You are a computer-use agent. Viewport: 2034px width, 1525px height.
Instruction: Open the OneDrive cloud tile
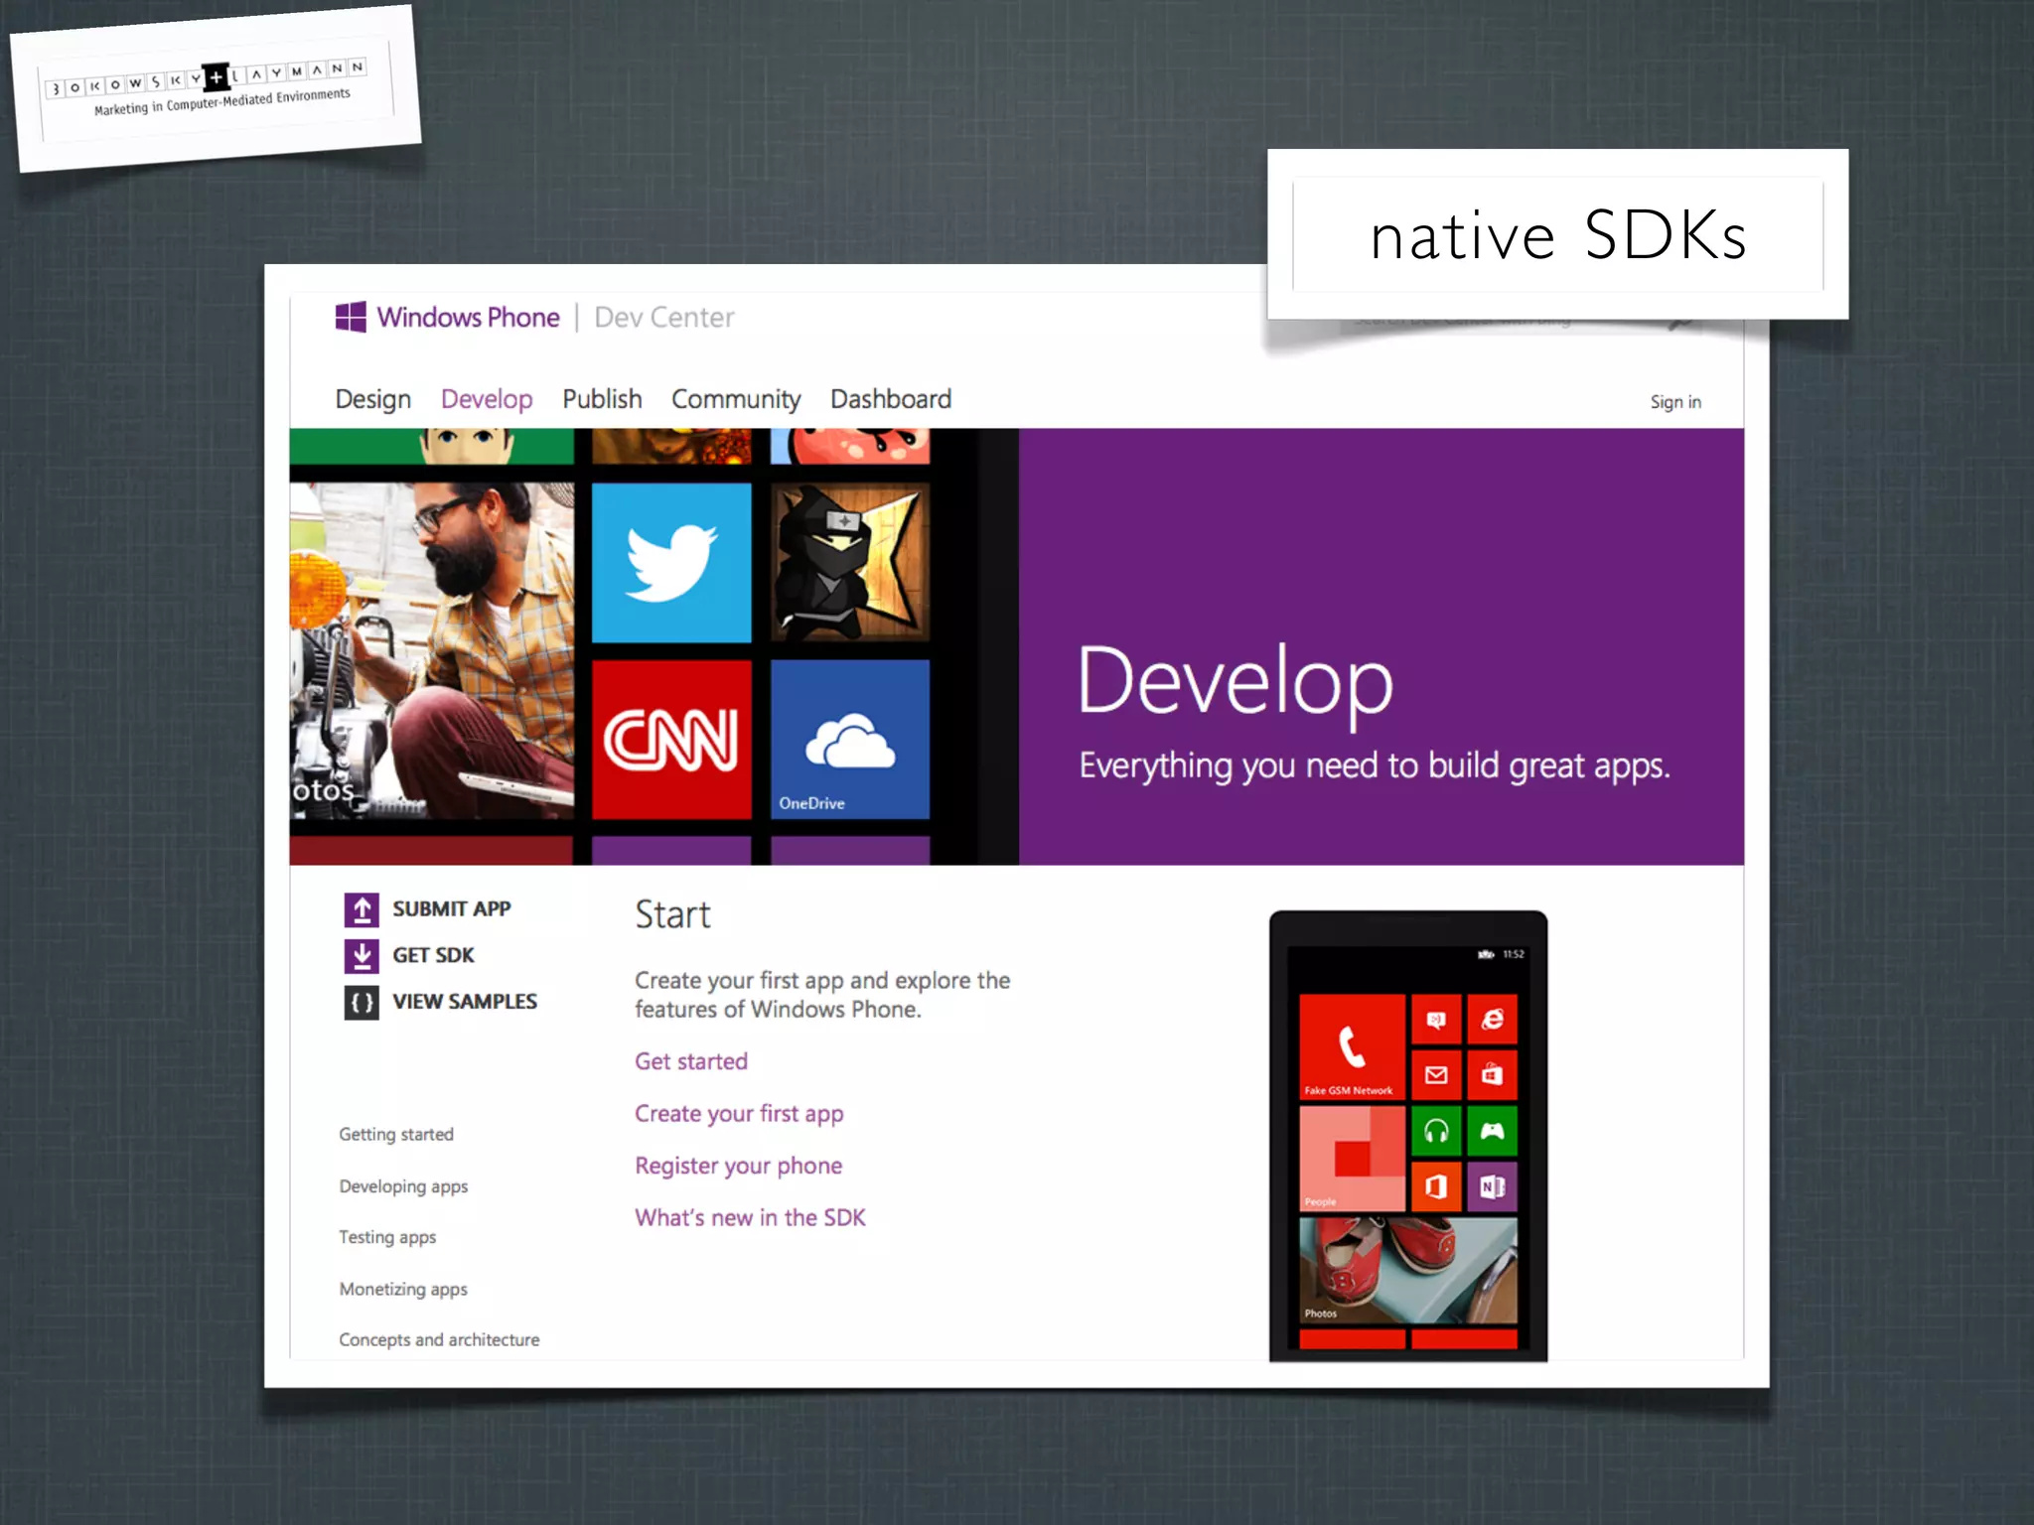[x=850, y=740]
